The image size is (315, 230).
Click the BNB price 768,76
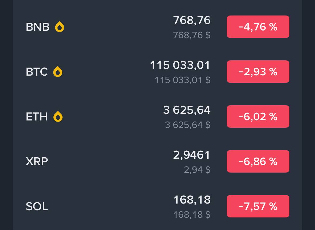192,20
